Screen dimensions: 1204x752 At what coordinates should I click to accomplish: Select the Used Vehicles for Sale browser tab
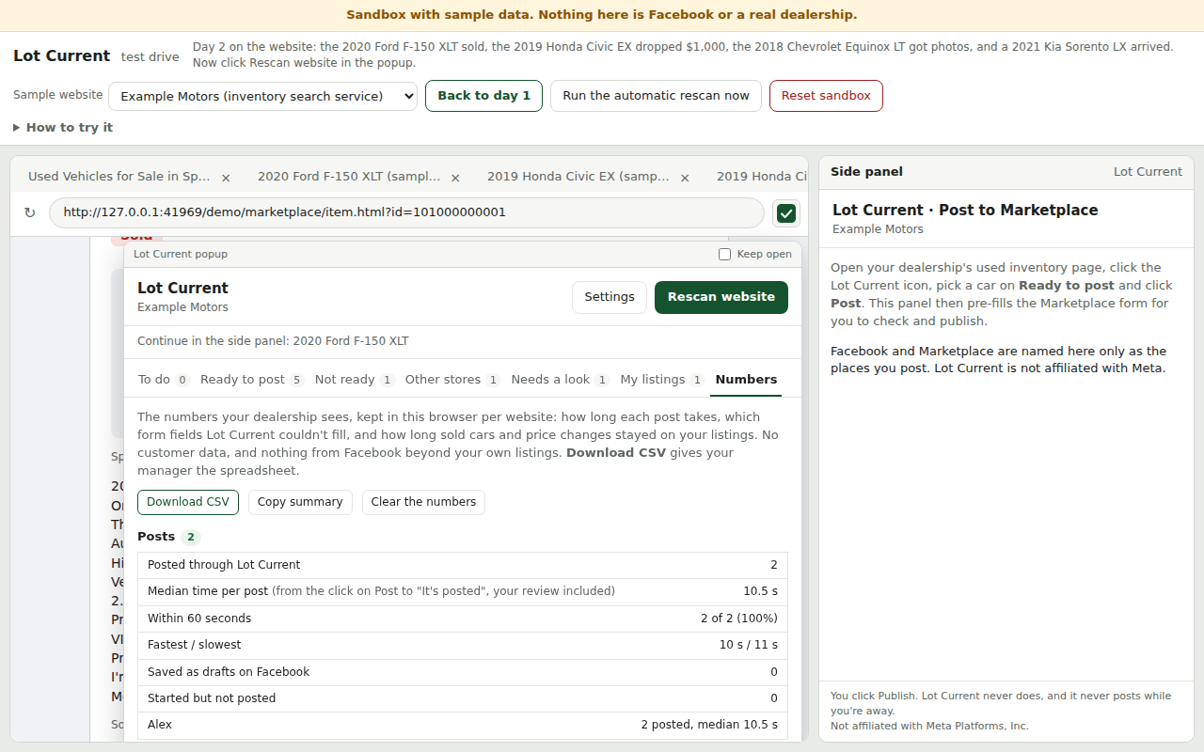119,177
